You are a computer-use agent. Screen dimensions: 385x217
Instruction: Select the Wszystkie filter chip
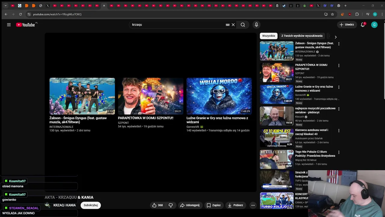pyautogui.click(x=269, y=36)
